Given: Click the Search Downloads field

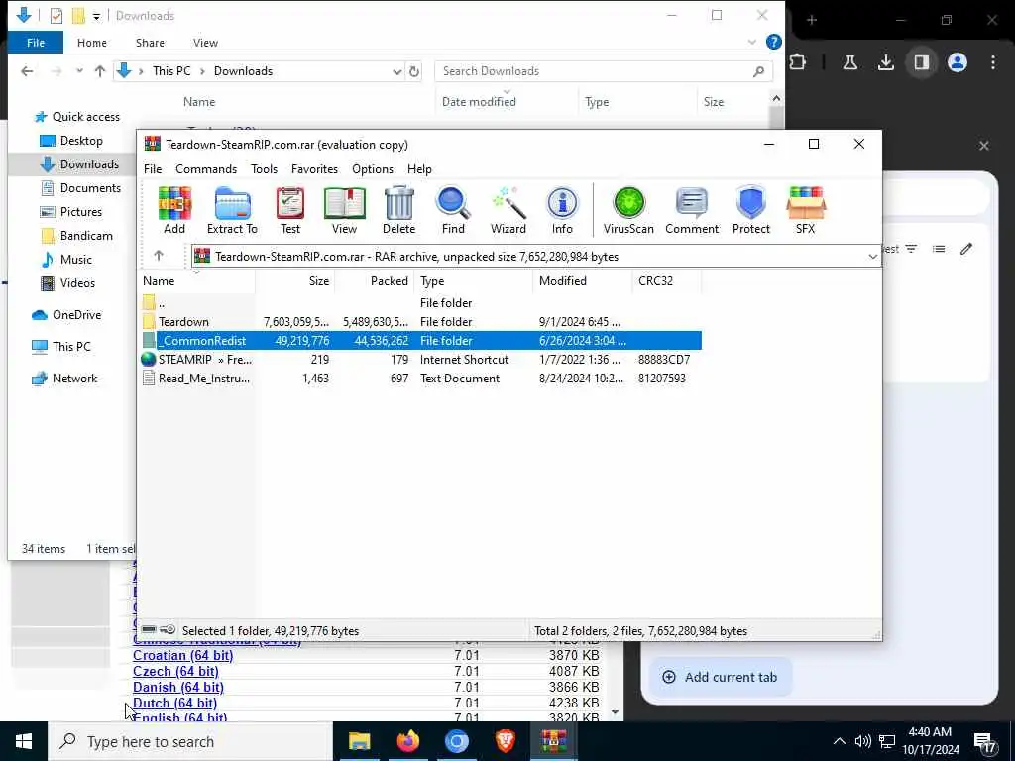Looking at the screenshot, I should (x=604, y=71).
